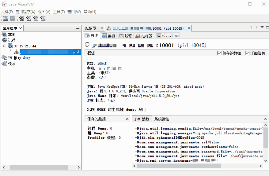This screenshot has height=176, width=269.
Task: Select the JVM 参数 tab
Action: click(142, 119)
